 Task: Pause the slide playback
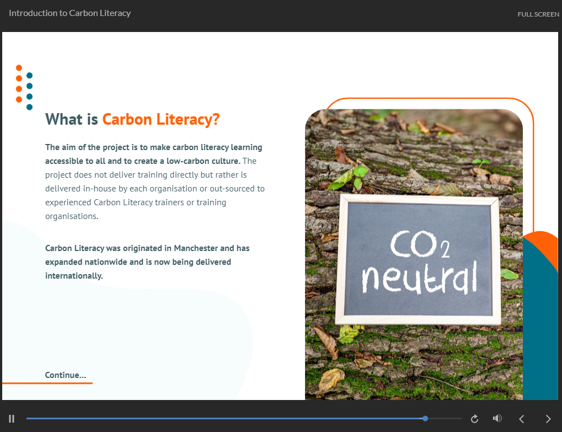tap(12, 419)
